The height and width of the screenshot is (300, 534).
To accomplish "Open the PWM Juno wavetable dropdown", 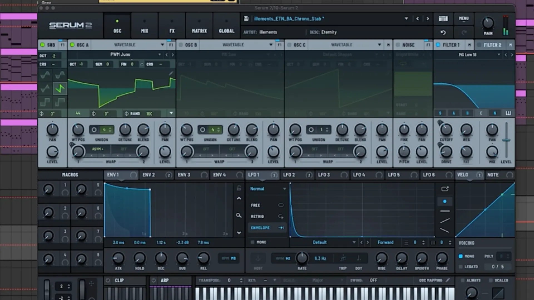I will (160, 55).
